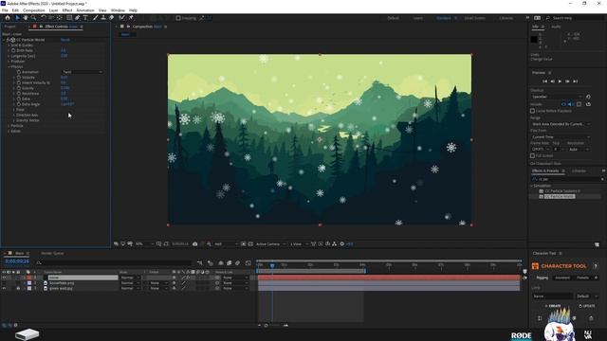The image size is (607, 341).
Task: Select the Clone Stamp tool
Action: click(x=103, y=18)
